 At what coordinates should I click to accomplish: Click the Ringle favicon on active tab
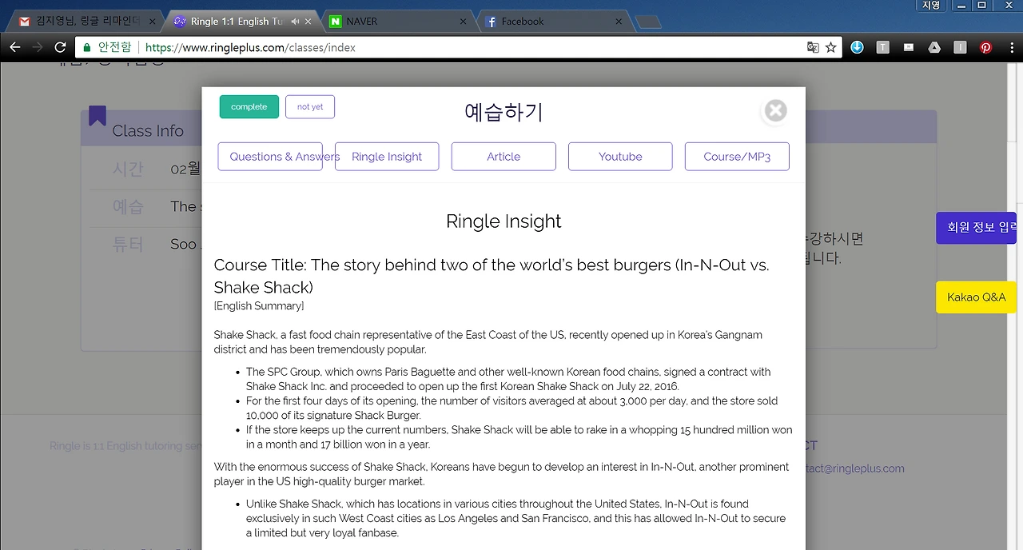click(180, 22)
